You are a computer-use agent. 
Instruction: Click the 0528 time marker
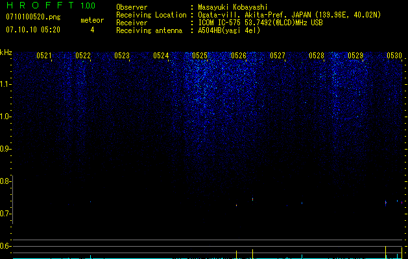pyautogui.click(x=317, y=56)
